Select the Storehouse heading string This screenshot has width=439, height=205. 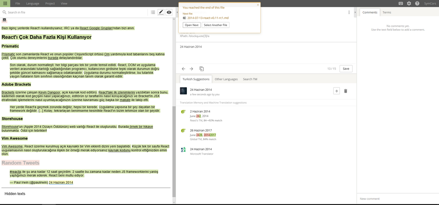[x=12, y=119]
